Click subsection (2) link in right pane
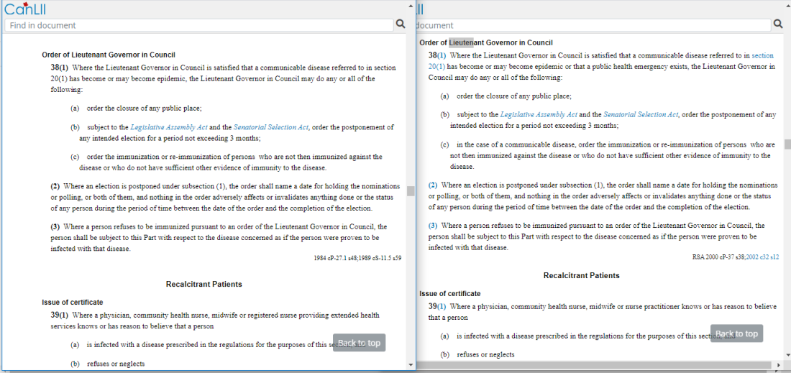The width and height of the screenshot is (791, 373). tap(433, 185)
